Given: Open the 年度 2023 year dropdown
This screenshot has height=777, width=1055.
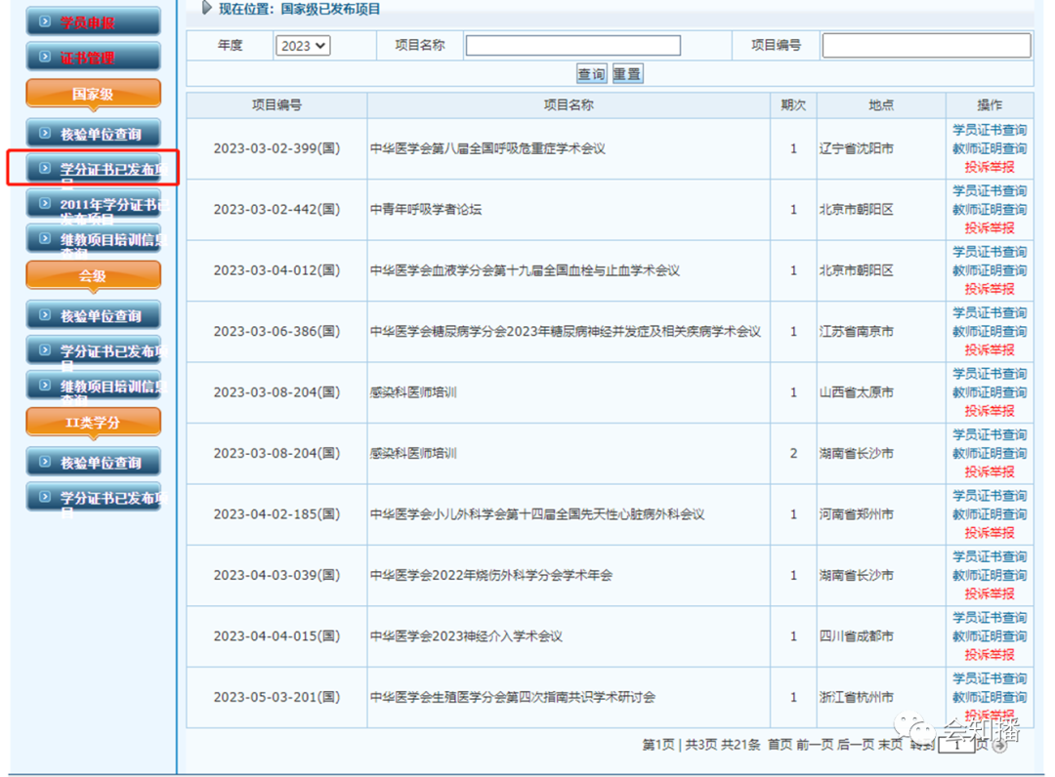Looking at the screenshot, I should tap(303, 46).
